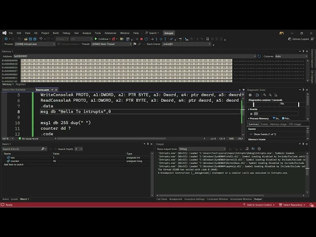Select the counter row in Watch 1
Viewport: 316px width, 237px height.
point(77,161)
